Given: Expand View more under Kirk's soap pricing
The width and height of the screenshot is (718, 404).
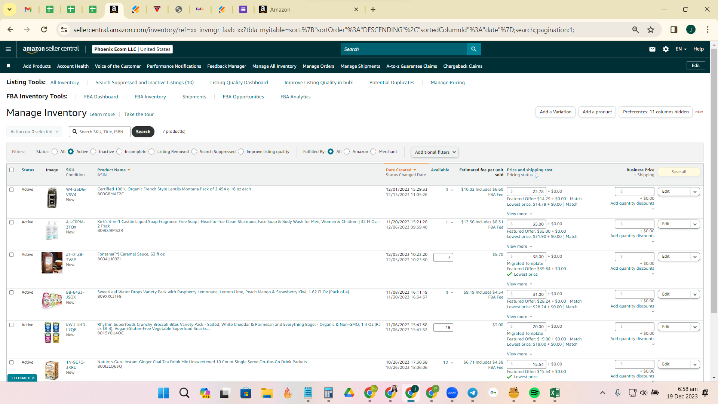Looking at the screenshot, I should 519,246.
